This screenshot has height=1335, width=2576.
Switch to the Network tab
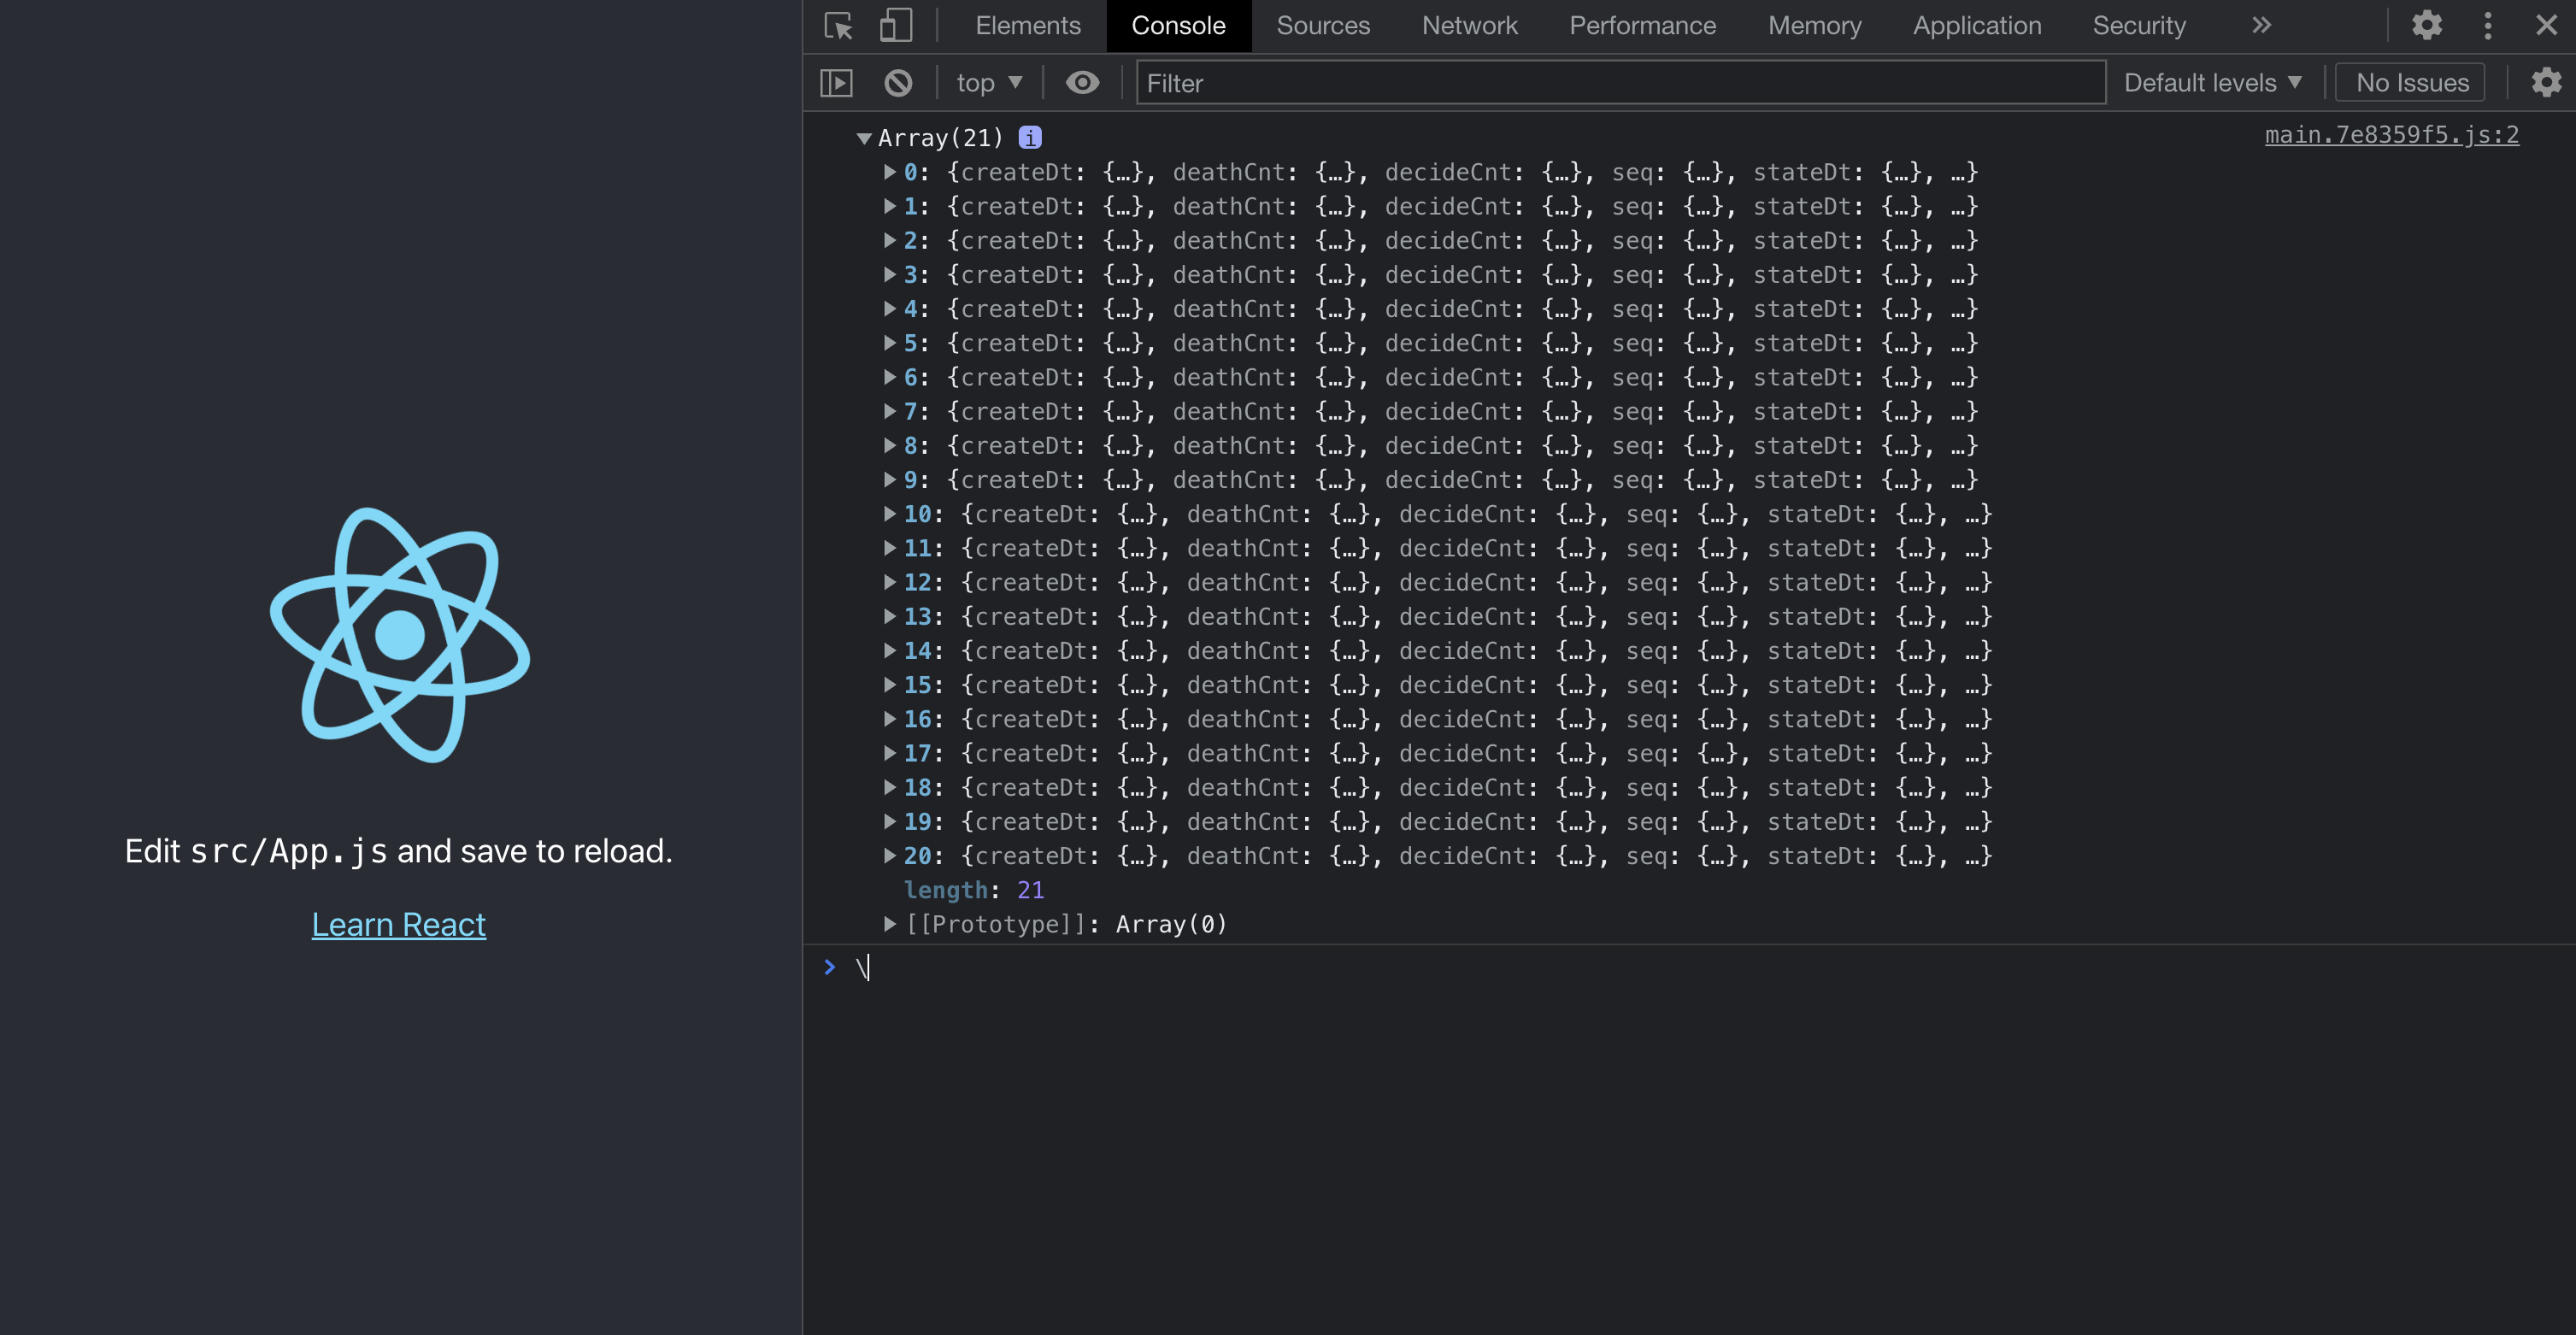[x=1469, y=25]
